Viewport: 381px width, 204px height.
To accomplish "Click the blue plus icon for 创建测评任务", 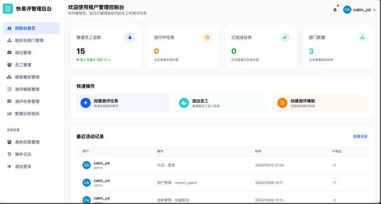I will tap(85, 103).
